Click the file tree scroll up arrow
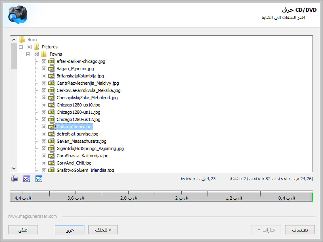 pos(14,39)
